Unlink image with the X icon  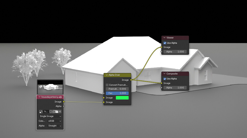pos(60,111)
